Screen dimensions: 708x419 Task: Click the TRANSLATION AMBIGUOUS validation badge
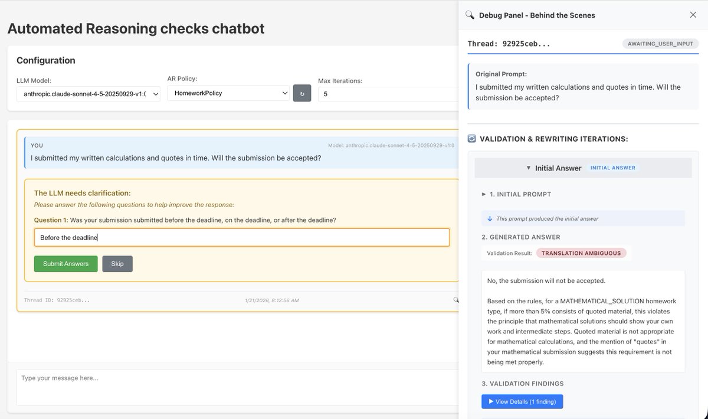[582, 253]
